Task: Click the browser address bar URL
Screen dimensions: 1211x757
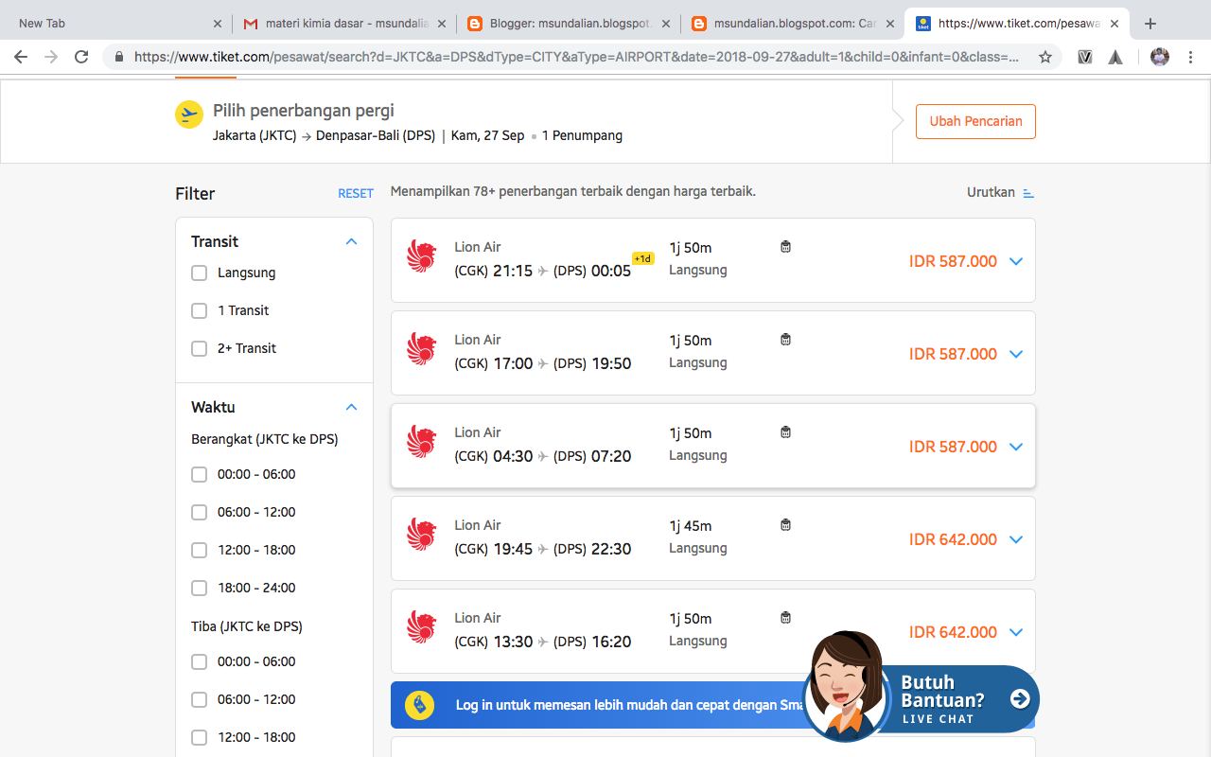Action: point(576,57)
